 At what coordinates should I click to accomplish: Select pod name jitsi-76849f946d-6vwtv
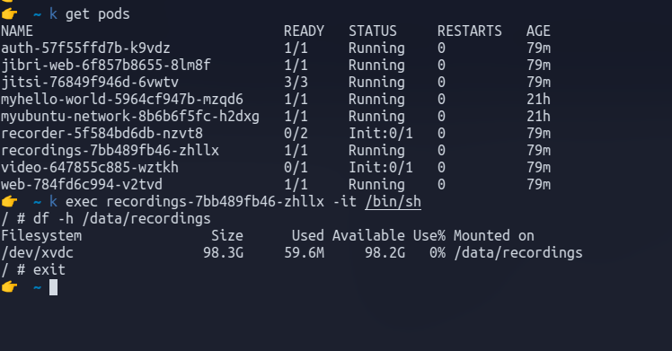tap(90, 83)
